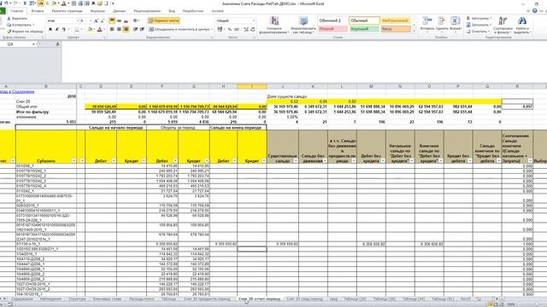Viewport: 547px width, 307px height.
Task: Apply the Хороший (Good) cell style
Action: coord(364,29)
